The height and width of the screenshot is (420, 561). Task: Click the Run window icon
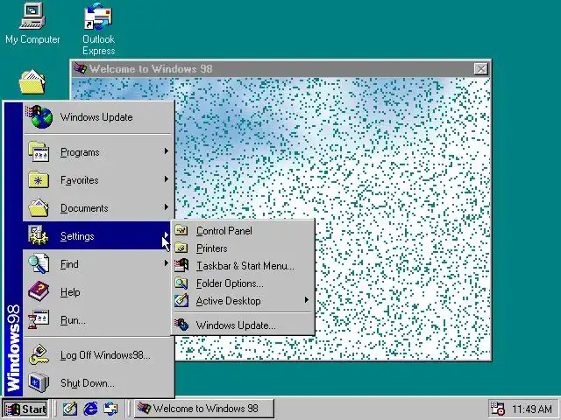pos(39,319)
